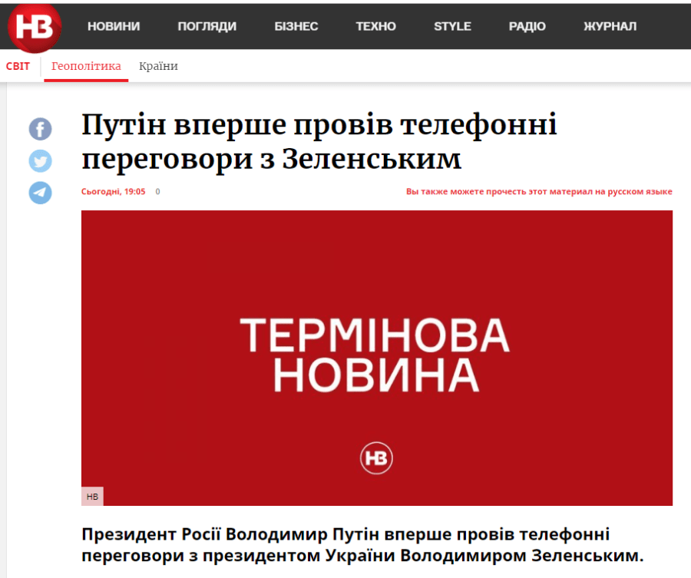Image resolution: width=691 pixels, height=578 pixels.
Task: Click the white NV logo watermark on the image
Action: (378, 458)
